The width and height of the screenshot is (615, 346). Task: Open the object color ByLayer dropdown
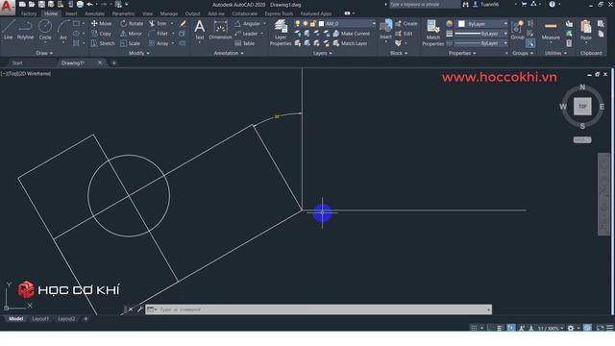click(x=482, y=24)
